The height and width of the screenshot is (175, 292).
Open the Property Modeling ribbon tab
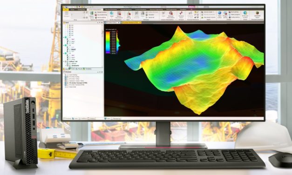126,9
